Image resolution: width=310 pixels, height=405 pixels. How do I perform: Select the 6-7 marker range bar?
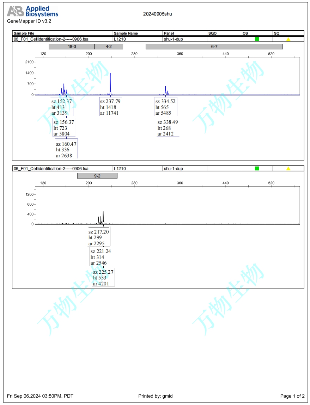pyautogui.click(x=214, y=47)
